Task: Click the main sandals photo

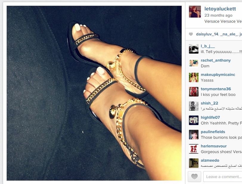Action: tap(94, 93)
